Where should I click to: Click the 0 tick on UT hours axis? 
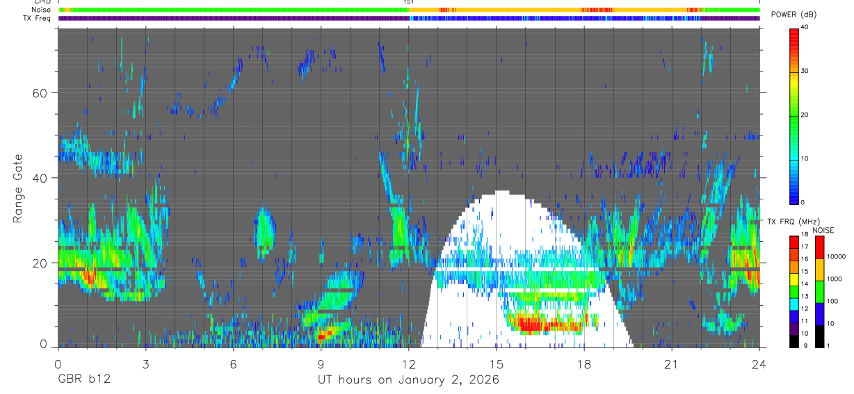pyautogui.click(x=58, y=363)
